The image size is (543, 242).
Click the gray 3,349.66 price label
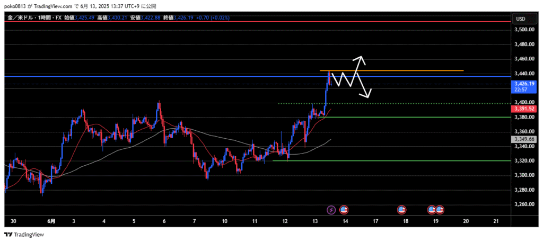(523, 139)
